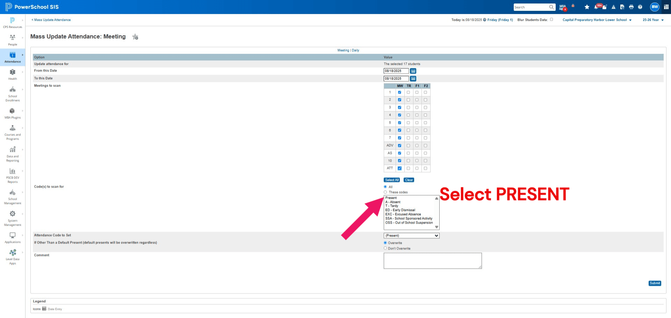Expand the Level Data Apps sidebar arrow
The height and width of the screenshot is (318, 671).
point(23,252)
